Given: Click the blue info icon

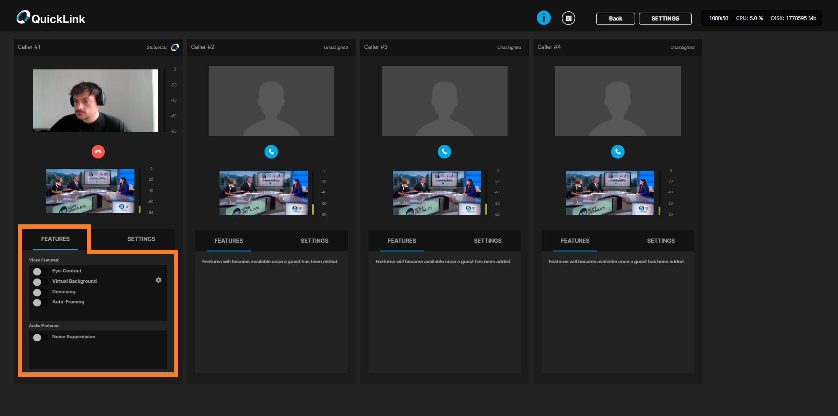Looking at the screenshot, I should tap(543, 18).
